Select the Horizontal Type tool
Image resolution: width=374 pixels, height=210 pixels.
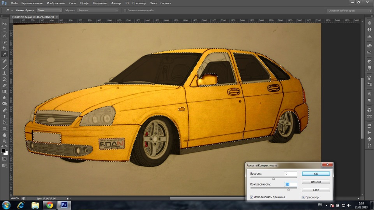[4, 116]
